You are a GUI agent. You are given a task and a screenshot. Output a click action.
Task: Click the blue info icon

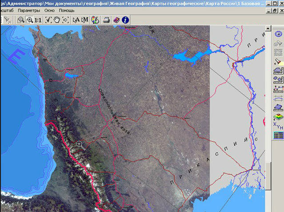coord(125,20)
